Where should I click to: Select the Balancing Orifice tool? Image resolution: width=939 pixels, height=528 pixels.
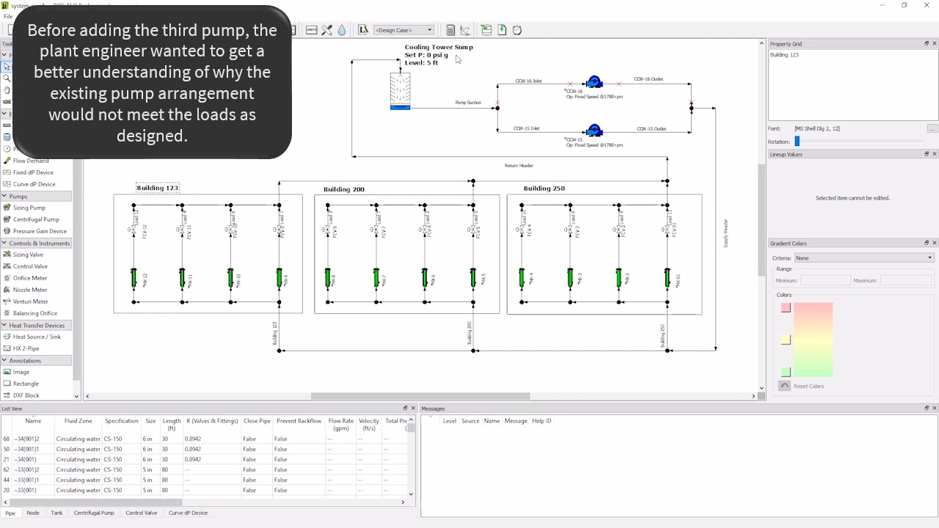click(x=35, y=313)
